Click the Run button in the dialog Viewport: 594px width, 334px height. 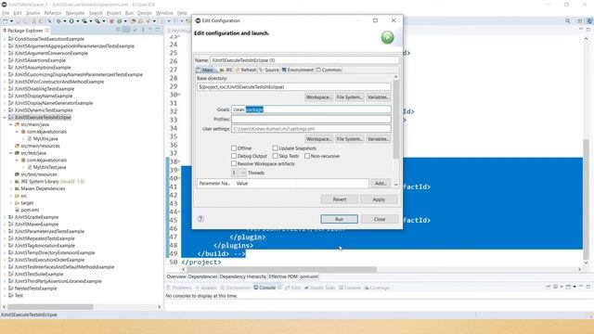tap(339, 219)
